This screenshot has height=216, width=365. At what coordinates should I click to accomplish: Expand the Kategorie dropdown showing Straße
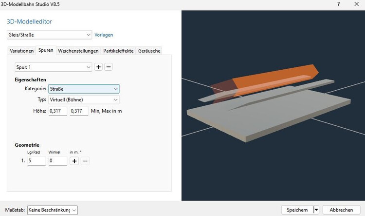click(115, 89)
